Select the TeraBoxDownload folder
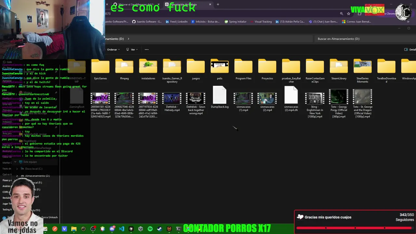The image size is (416, 234). click(386, 71)
